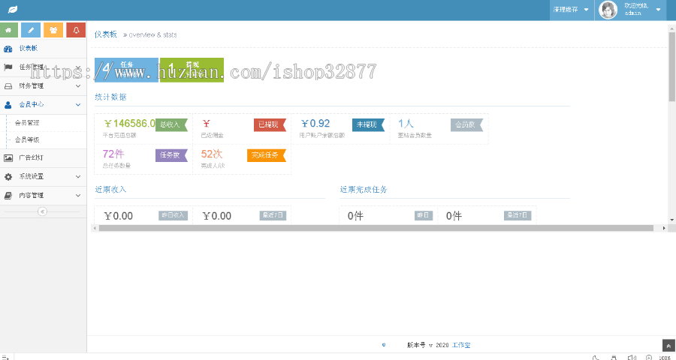Click the scroll-to-top arrow button
Image resolution: width=676 pixels, height=360 pixels.
click(x=668, y=345)
